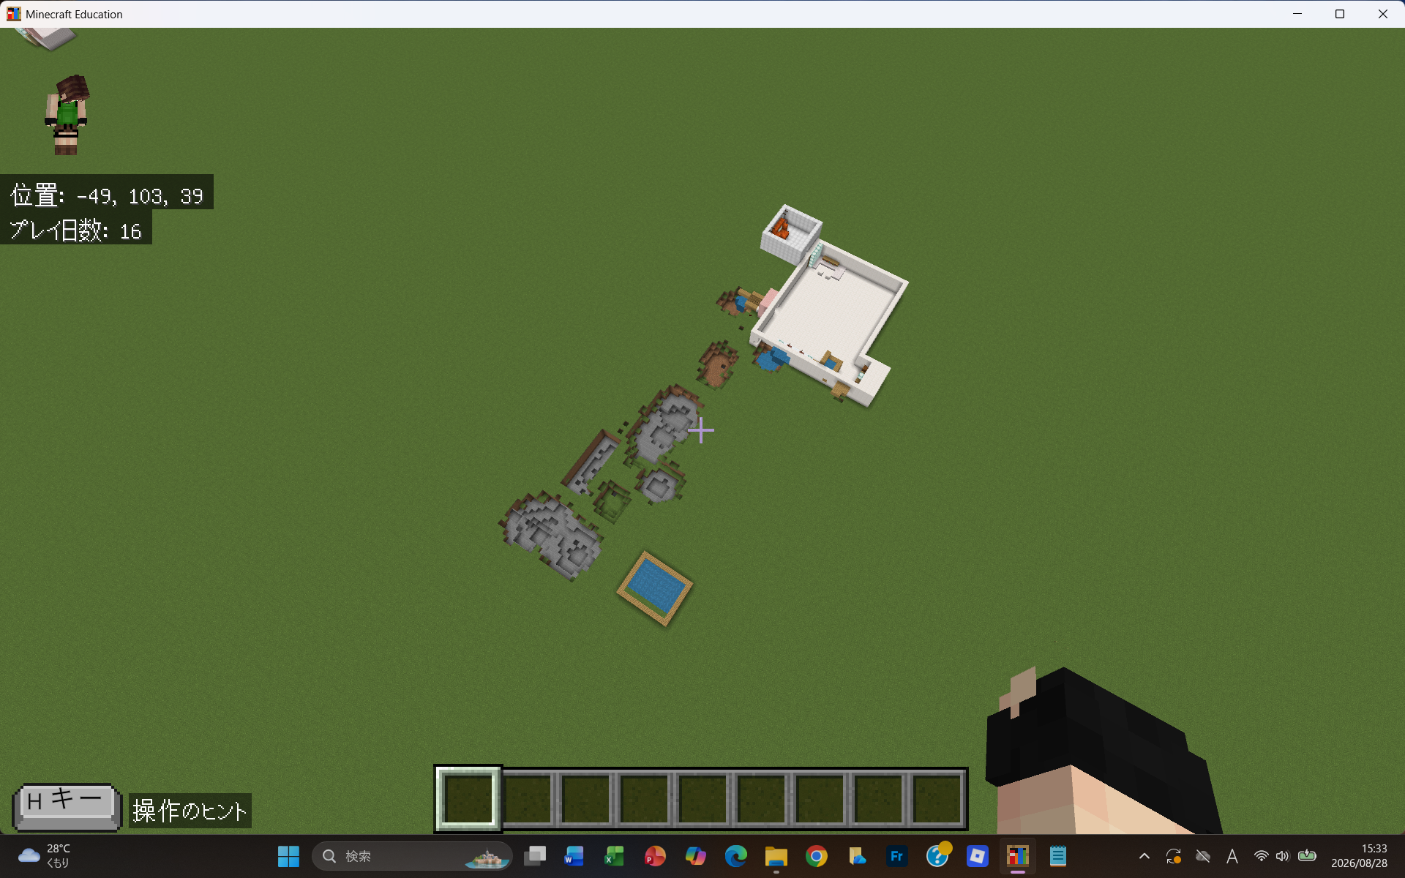
Task: Open Notepad from the taskbar
Action: tap(1058, 856)
